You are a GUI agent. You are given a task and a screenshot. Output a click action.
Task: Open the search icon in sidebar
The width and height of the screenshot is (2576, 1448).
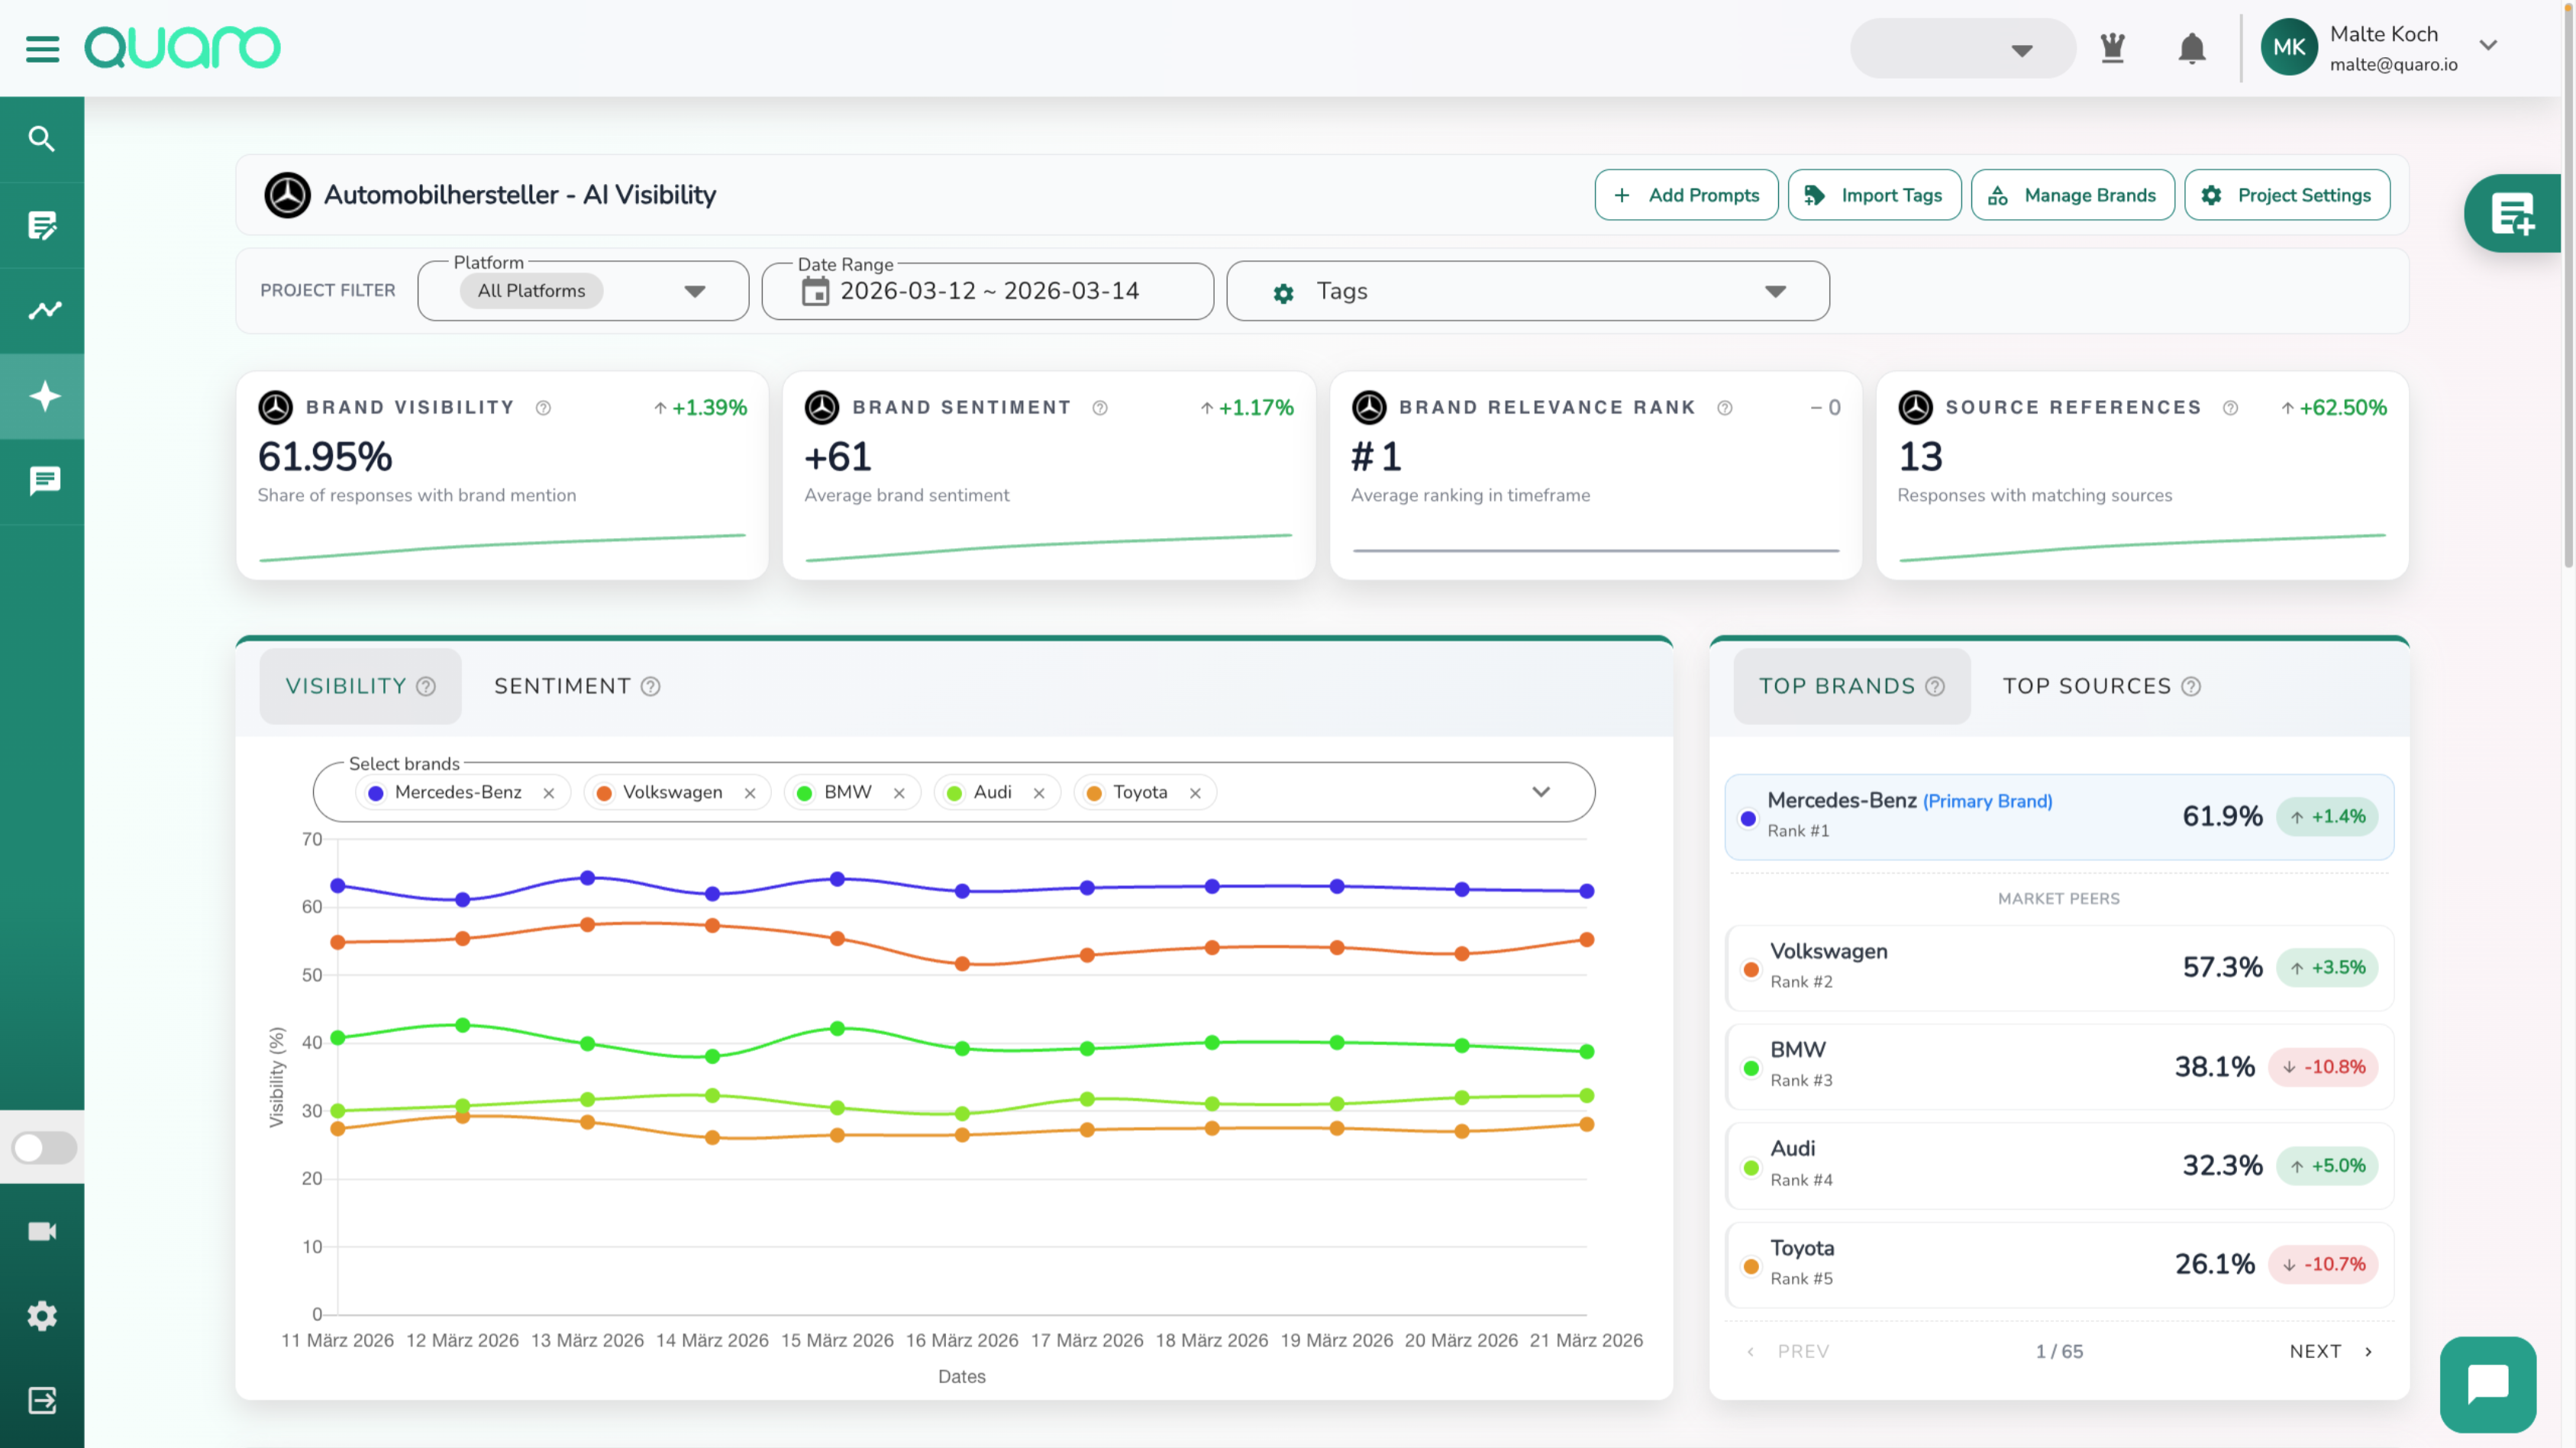click(x=41, y=139)
